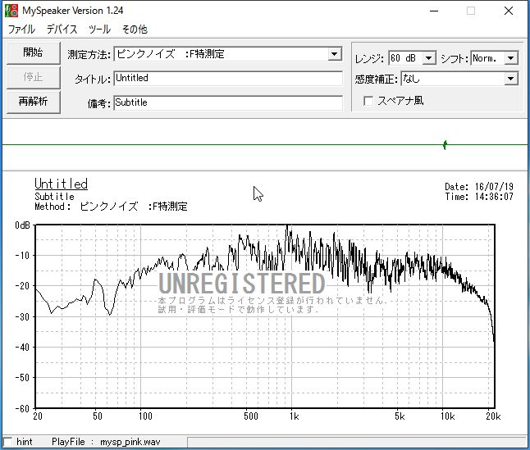Click the Time: 14:36:07 text
The width and height of the screenshot is (530, 450).
click(479, 197)
